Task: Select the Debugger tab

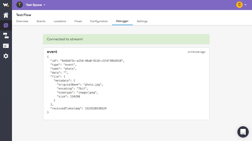Action: 122,21
